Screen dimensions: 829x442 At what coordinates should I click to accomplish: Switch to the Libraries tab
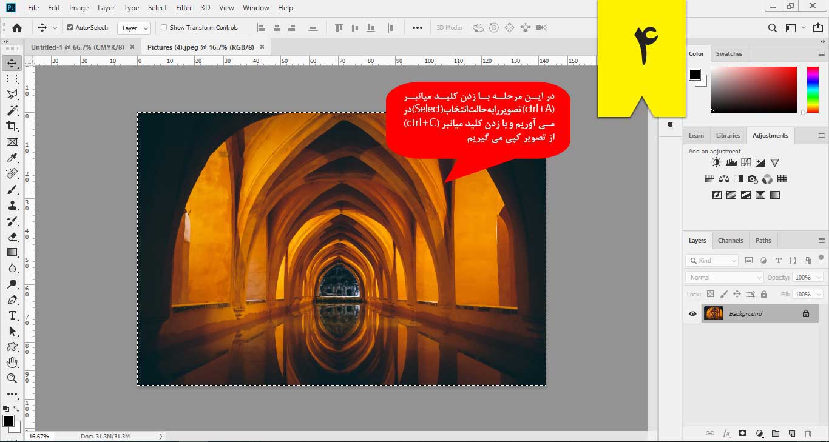[x=728, y=136]
